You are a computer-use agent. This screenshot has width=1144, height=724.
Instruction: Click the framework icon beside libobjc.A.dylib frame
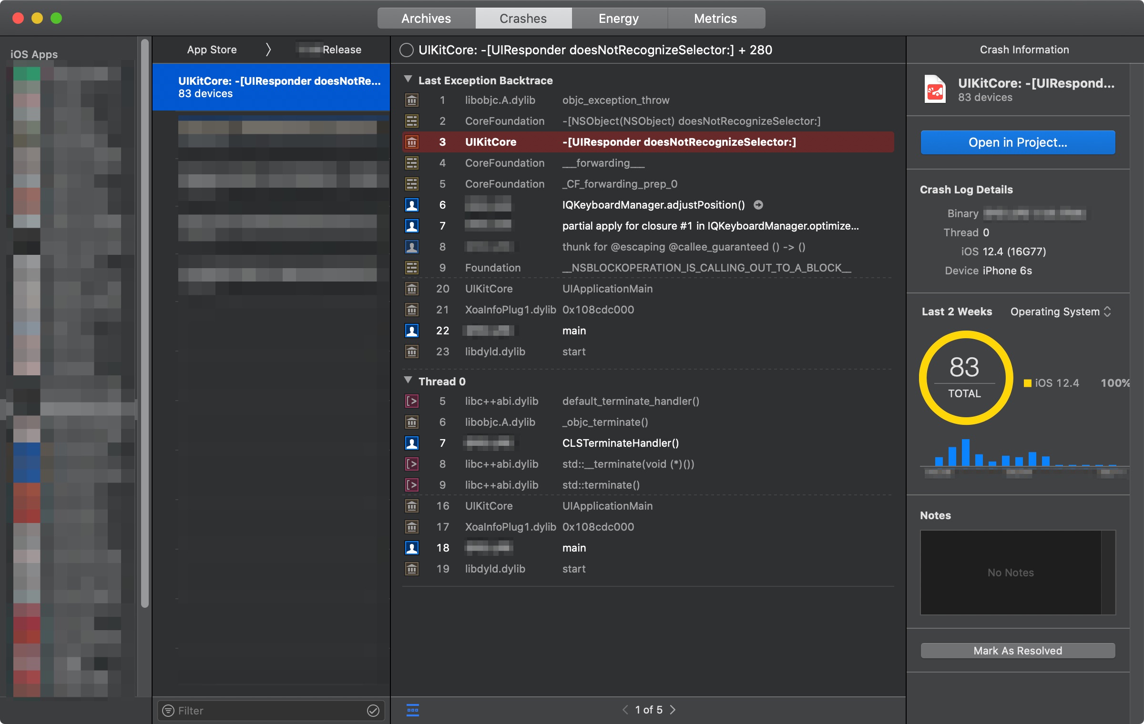tap(412, 100)
